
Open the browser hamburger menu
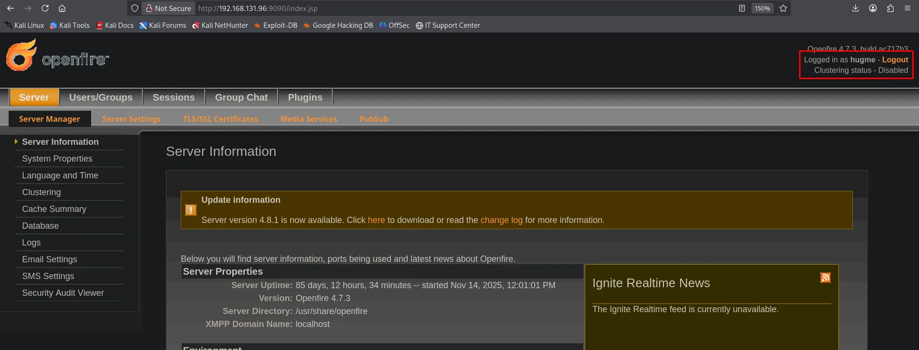(x=907, y=8)
